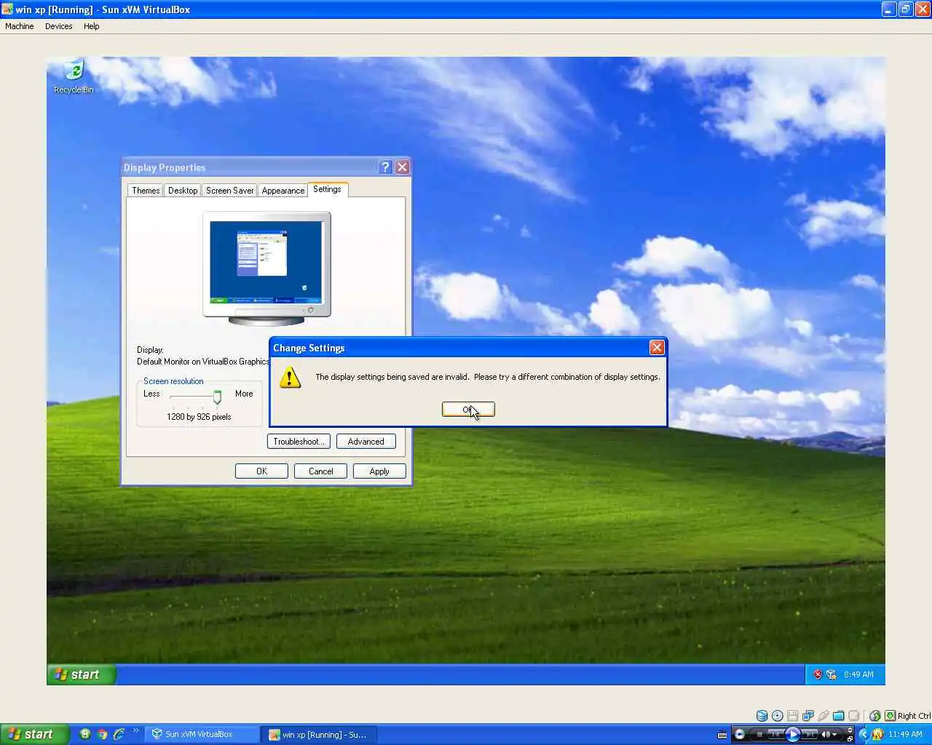Launch Google Chrome from host quick launch
This screenshot has width=932, height=745.
tap(102, 734)
